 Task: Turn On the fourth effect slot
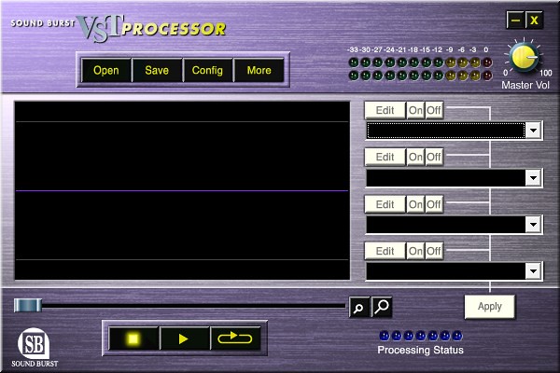[x=415, y=251]
